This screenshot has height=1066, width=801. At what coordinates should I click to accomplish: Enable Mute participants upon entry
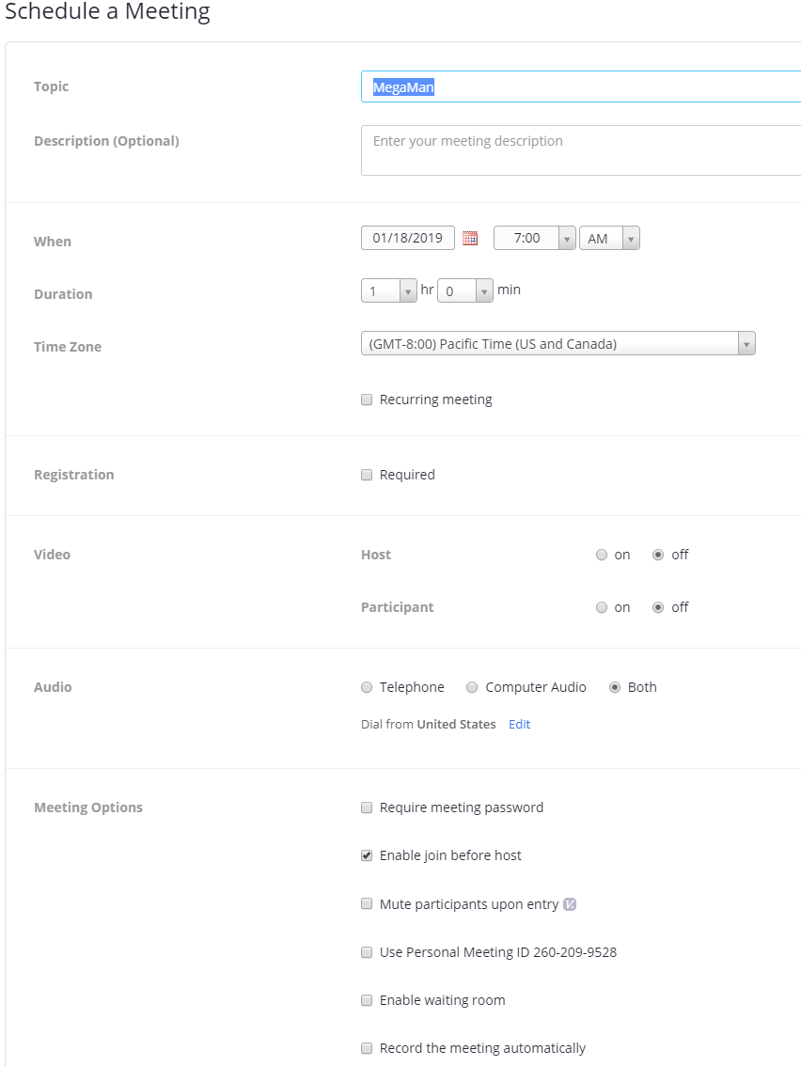(367, 903)
